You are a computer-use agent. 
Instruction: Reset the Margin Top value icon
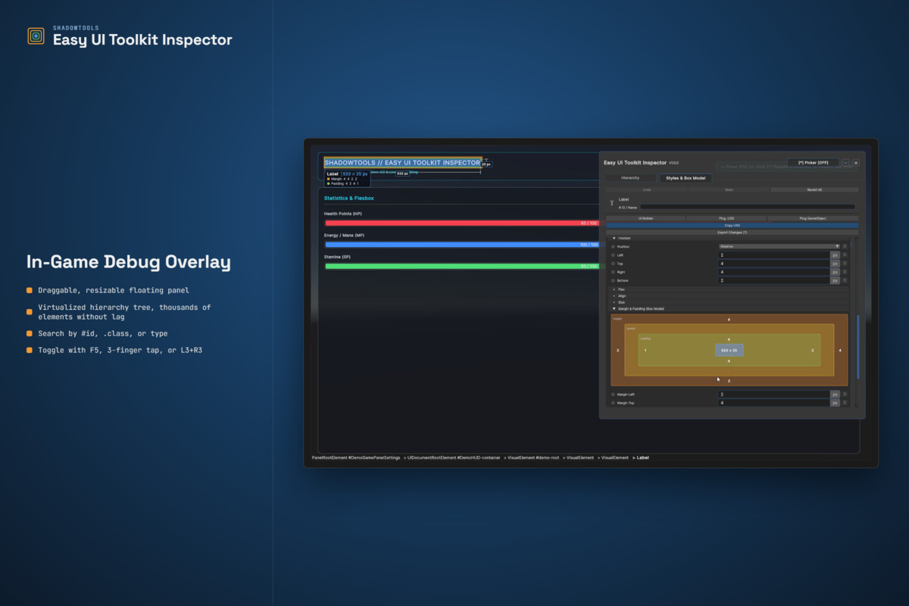click(845, 403)
